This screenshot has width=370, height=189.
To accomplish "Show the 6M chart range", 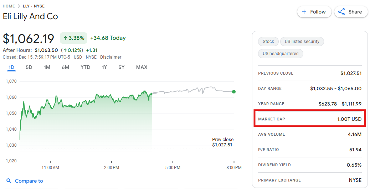I will tap(65, 67).
